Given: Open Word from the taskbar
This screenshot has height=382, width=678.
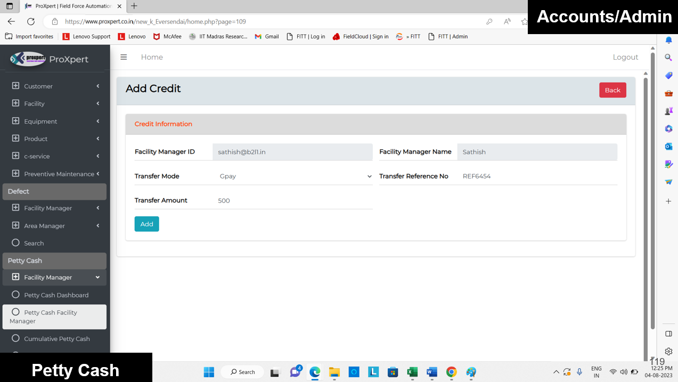Looking at the screenshot, I should (x=431, y=372).
